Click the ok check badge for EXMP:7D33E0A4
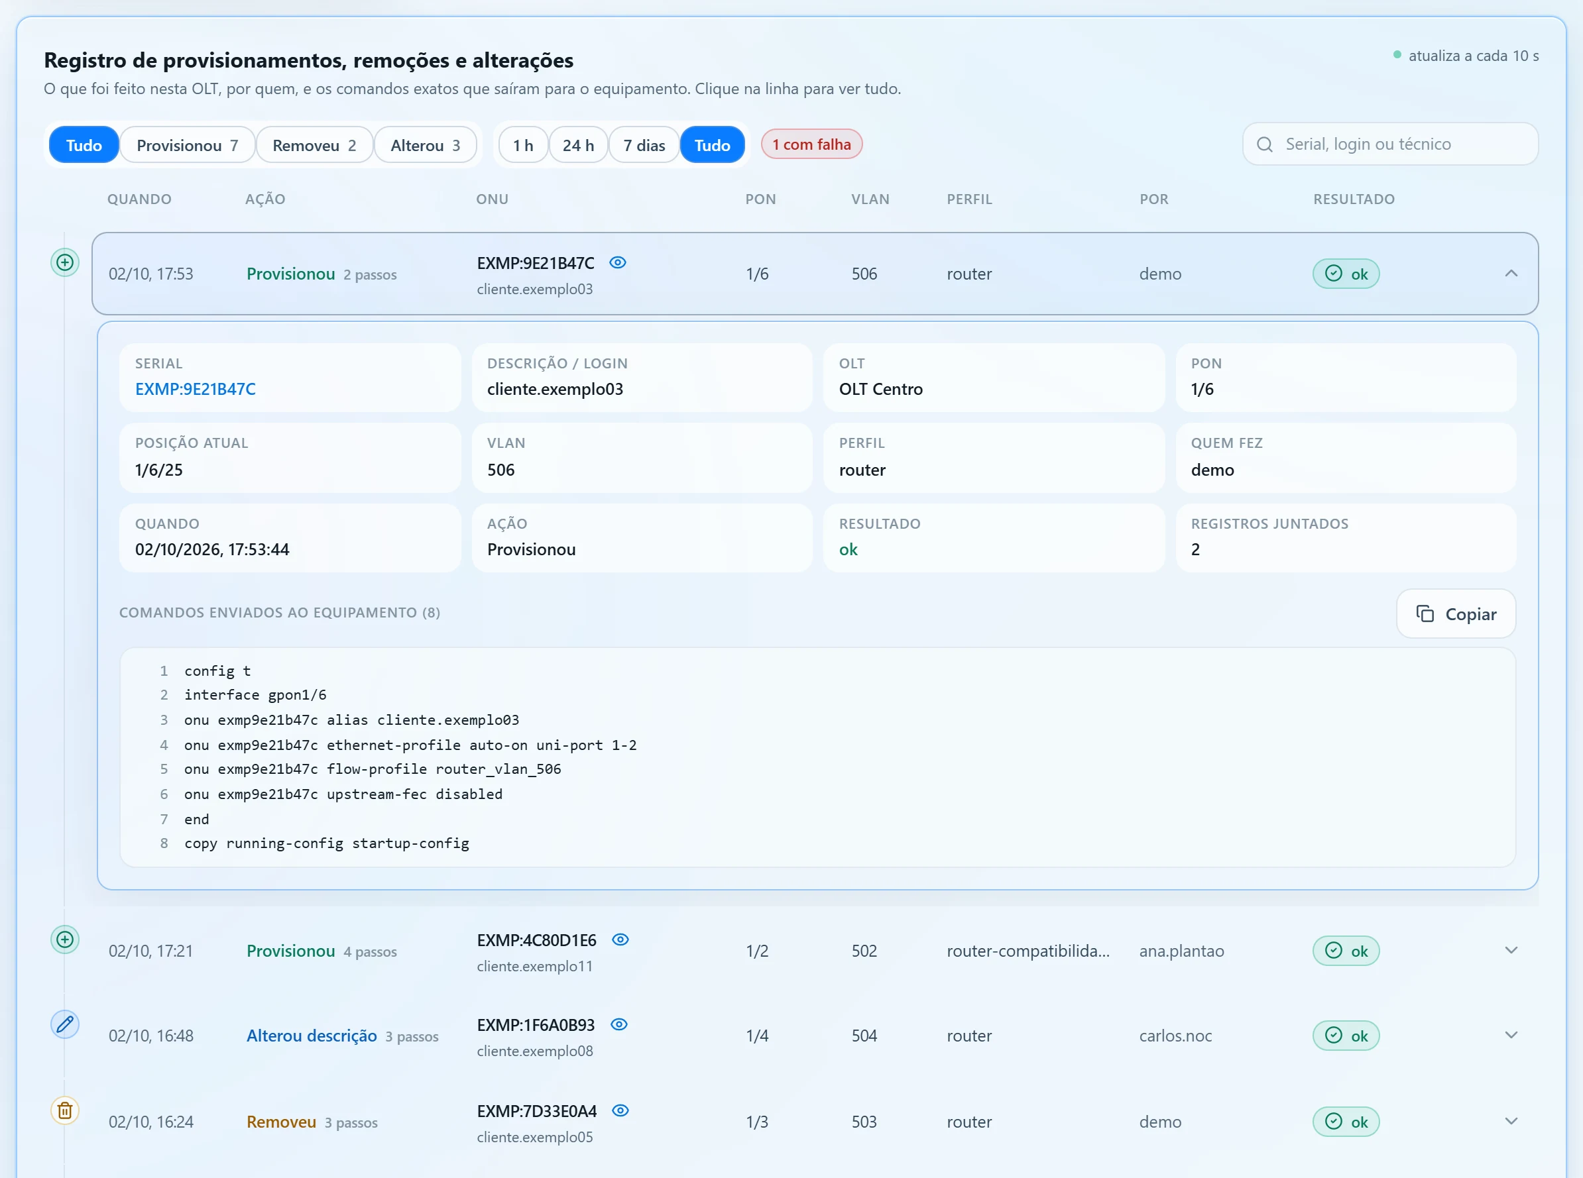The width and height of the screenshot is (1583, 1178). [x=1346, y=1122]
